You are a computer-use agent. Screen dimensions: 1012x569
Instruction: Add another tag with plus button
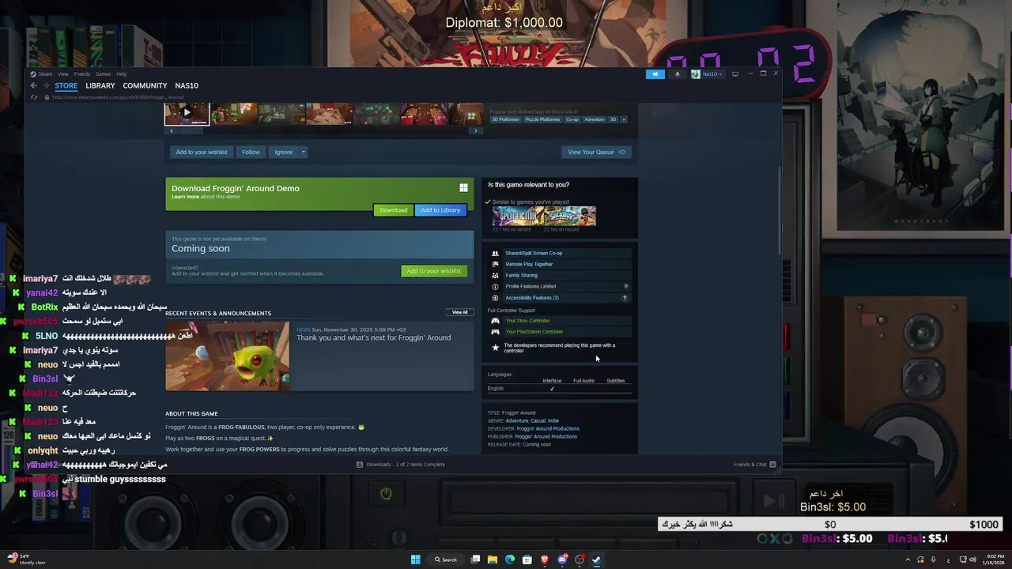pos(624,119)
